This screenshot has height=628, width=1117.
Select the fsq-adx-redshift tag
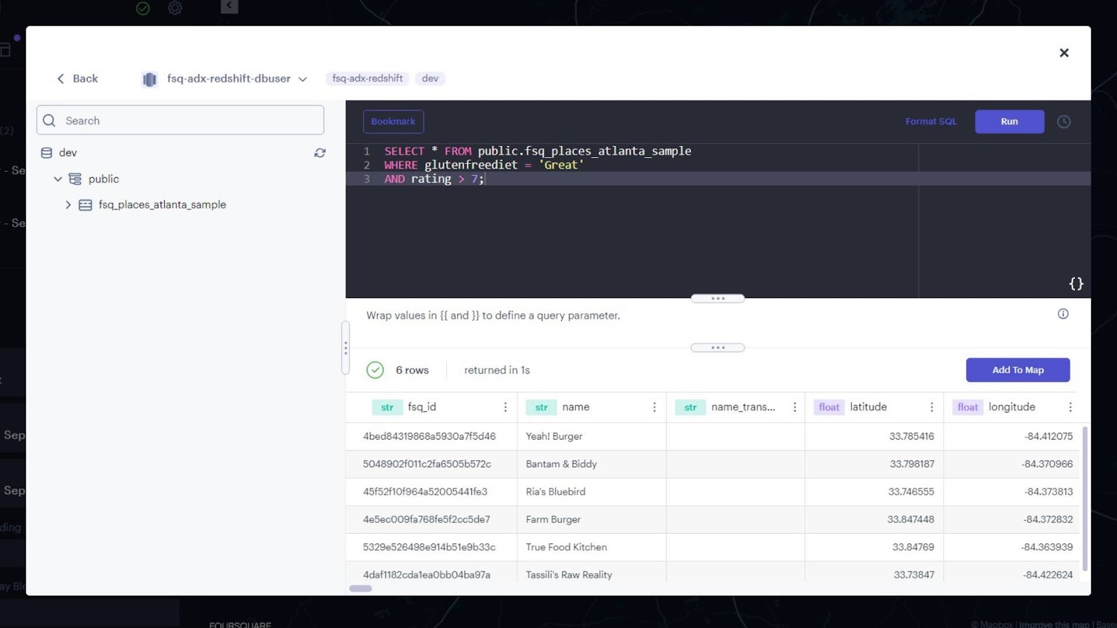point(367,78)
